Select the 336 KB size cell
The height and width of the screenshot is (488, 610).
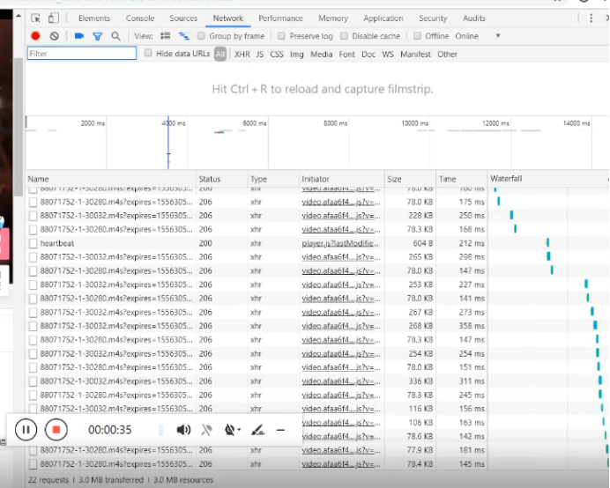click(420, 381)
